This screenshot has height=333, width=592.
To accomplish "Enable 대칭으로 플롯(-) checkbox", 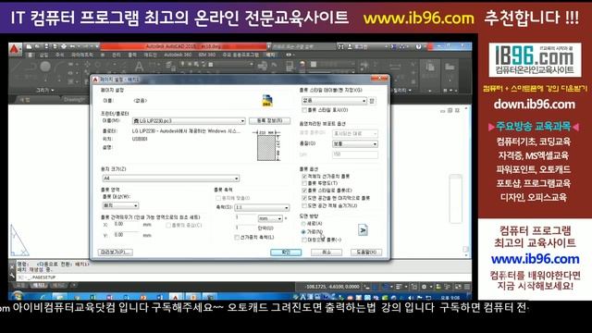I will coord(304,240).
